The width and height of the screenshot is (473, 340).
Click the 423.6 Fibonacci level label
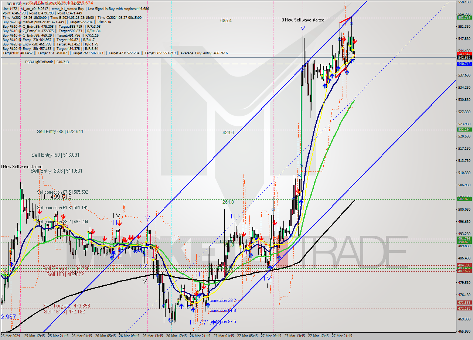(x=228, y=132)
